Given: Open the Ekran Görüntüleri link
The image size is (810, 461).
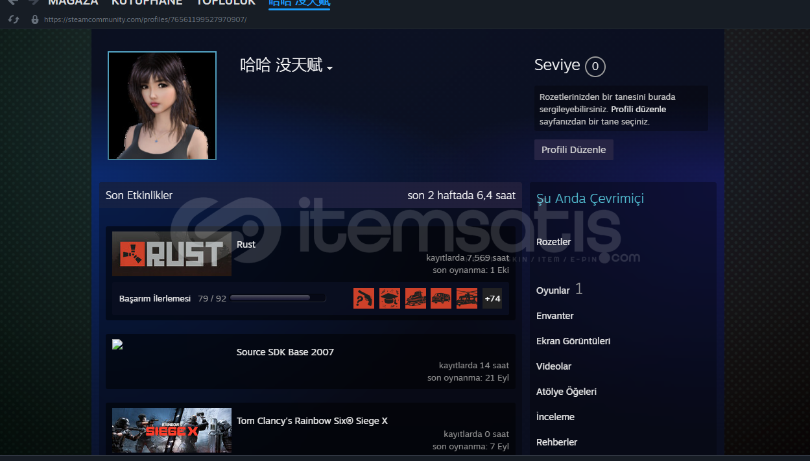Looking at the screenshot, I should tap(573, 341).
